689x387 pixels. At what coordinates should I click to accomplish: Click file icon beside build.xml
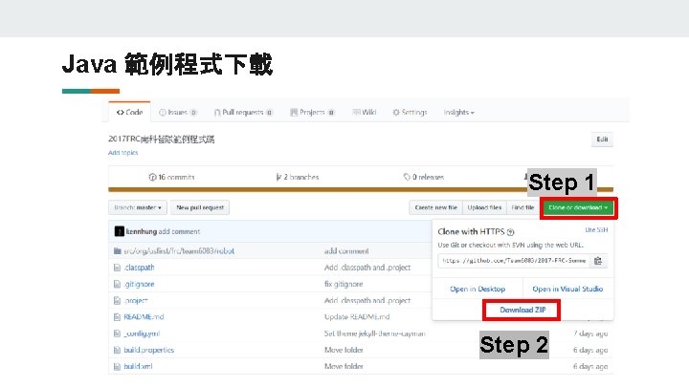click(117, 366)
